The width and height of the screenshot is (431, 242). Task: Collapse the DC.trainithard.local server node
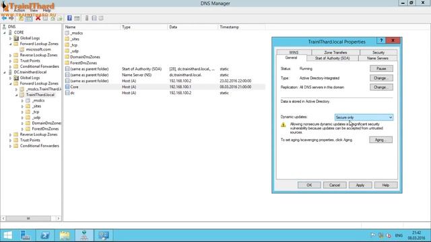coord(5,72)
